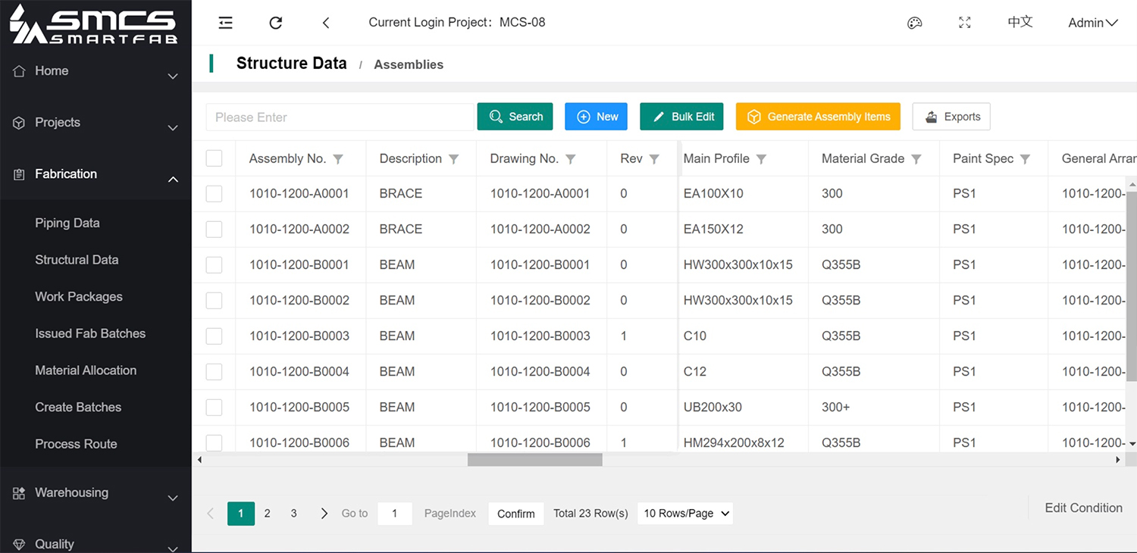Tick the checkbox for assembly 1010-1200-B0003
The width and height of the screenshot is (1137, 553).
pos(214,336)
